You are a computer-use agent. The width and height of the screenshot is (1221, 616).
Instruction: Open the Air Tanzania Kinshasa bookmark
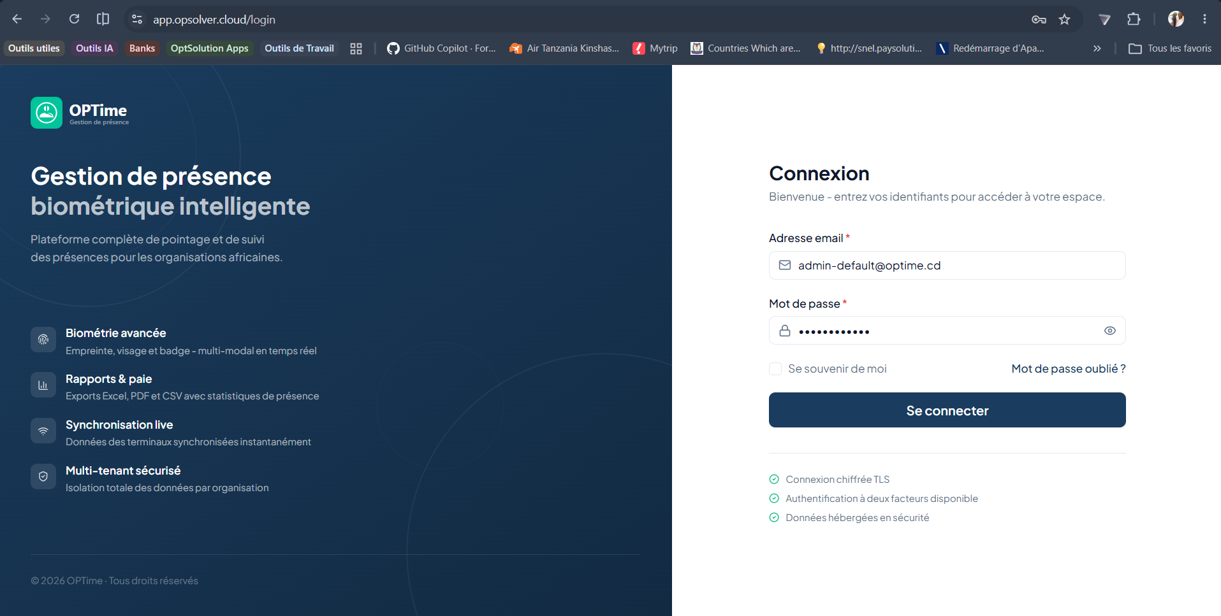[564, 48]
